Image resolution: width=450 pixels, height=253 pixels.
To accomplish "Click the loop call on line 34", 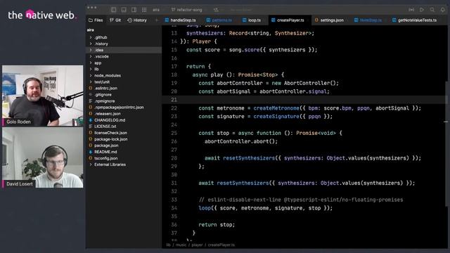I will tap(205, 208).
